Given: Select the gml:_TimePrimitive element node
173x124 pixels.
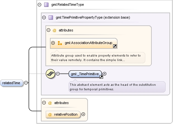Looking at the screenshot, I should click(85, 74).
